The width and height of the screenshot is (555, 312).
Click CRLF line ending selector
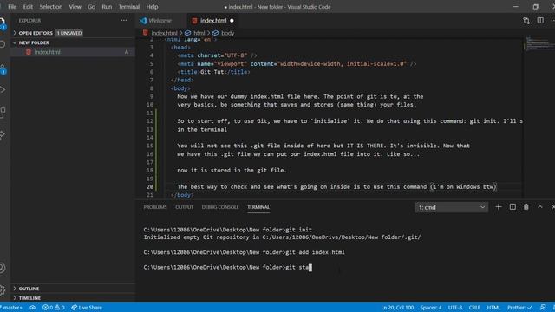point(474,308)
